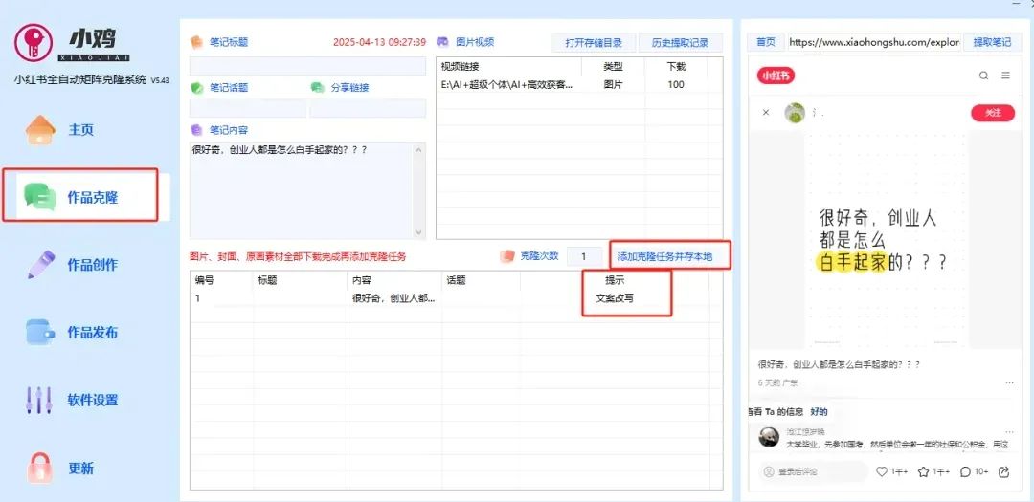
Task: Click the 类型 column header
Action: point(614,67)
